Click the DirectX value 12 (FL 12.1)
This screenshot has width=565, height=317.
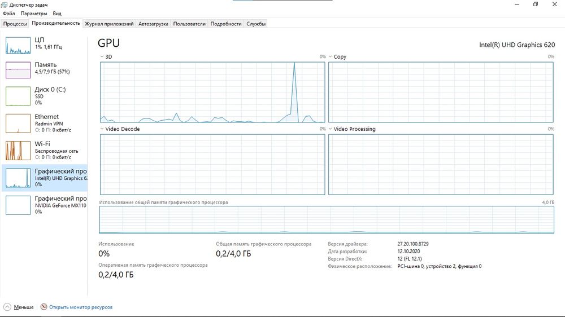pyautogui.click(x=409, y=259)
